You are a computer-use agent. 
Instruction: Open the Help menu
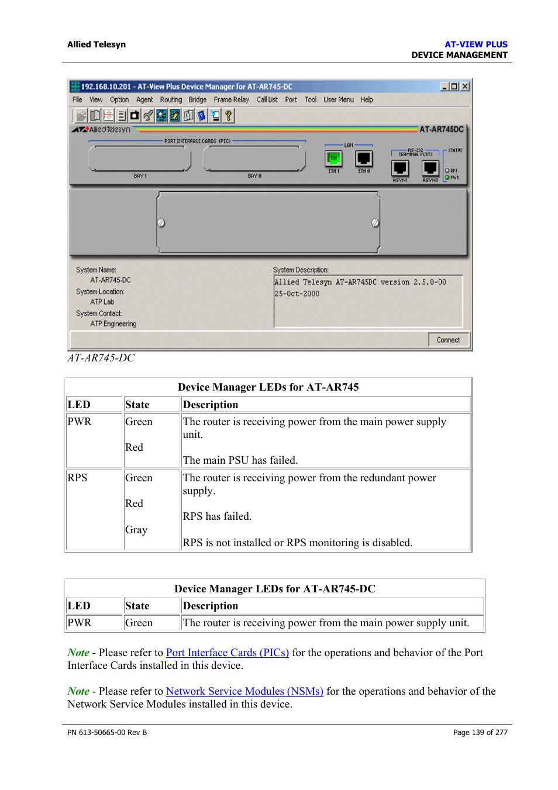click(367, 100)
